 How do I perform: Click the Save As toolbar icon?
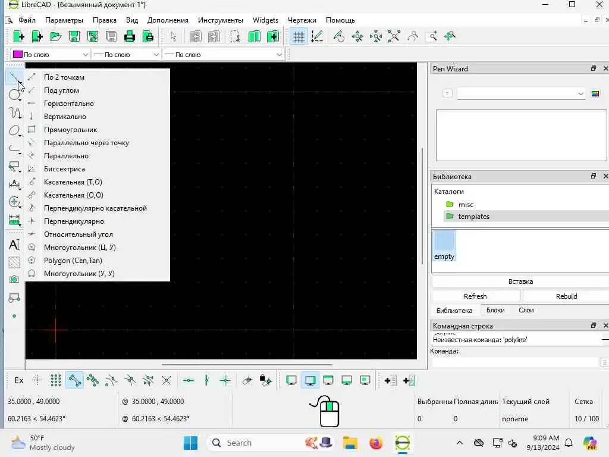(92, 36)
